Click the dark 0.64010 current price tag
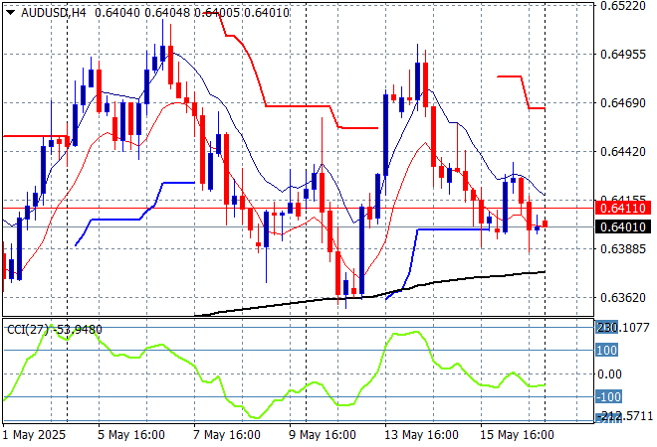 [623, 226]
